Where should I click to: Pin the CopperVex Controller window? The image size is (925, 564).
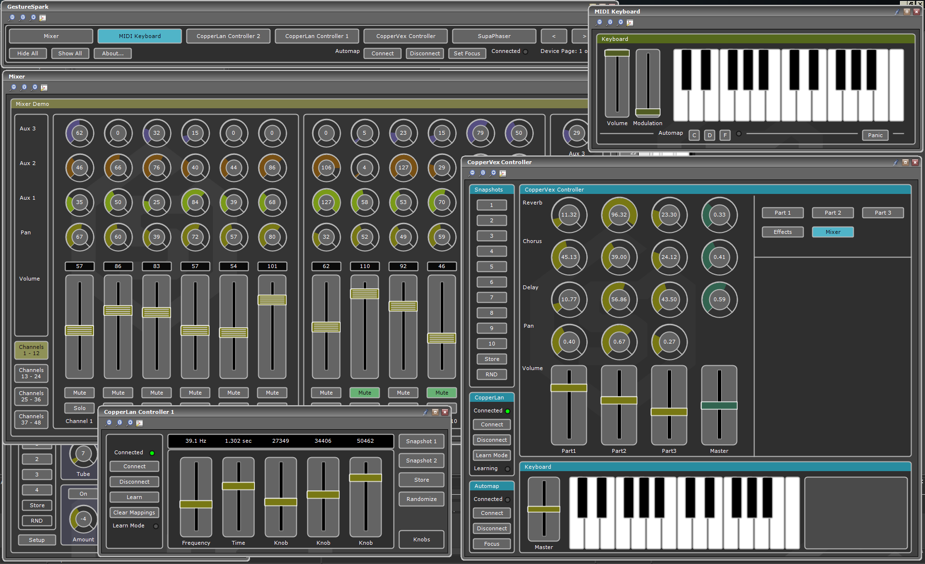(896, 163)
